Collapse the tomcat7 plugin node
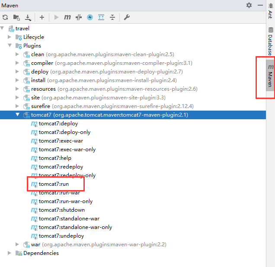275x267 pixels. pyautogui.click(x=18, y=114)
